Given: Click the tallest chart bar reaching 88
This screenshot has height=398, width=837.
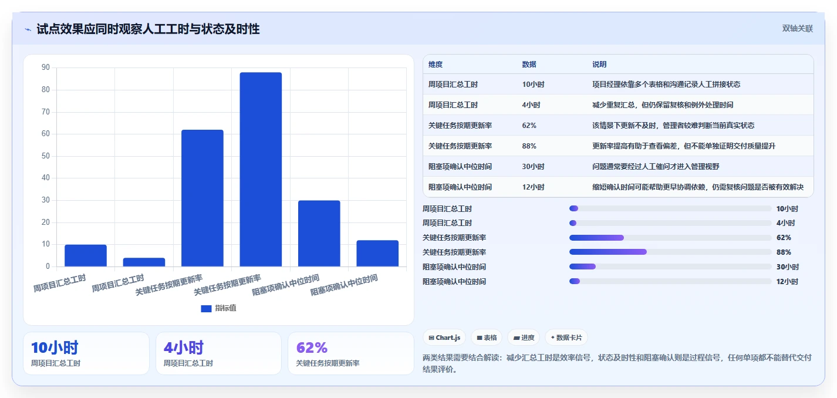Looking at the screenshot, I should [261, 169].
